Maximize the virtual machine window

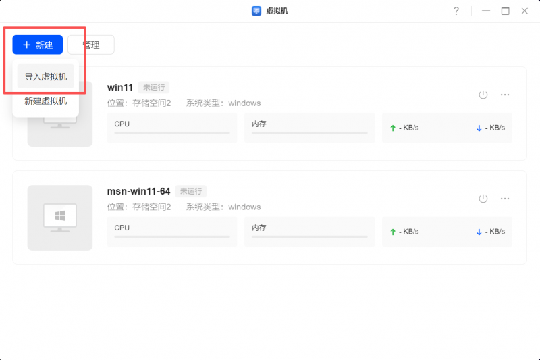click(x=505, y=11)
